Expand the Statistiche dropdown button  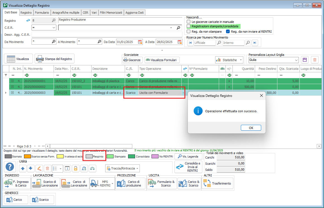[241, 60]
